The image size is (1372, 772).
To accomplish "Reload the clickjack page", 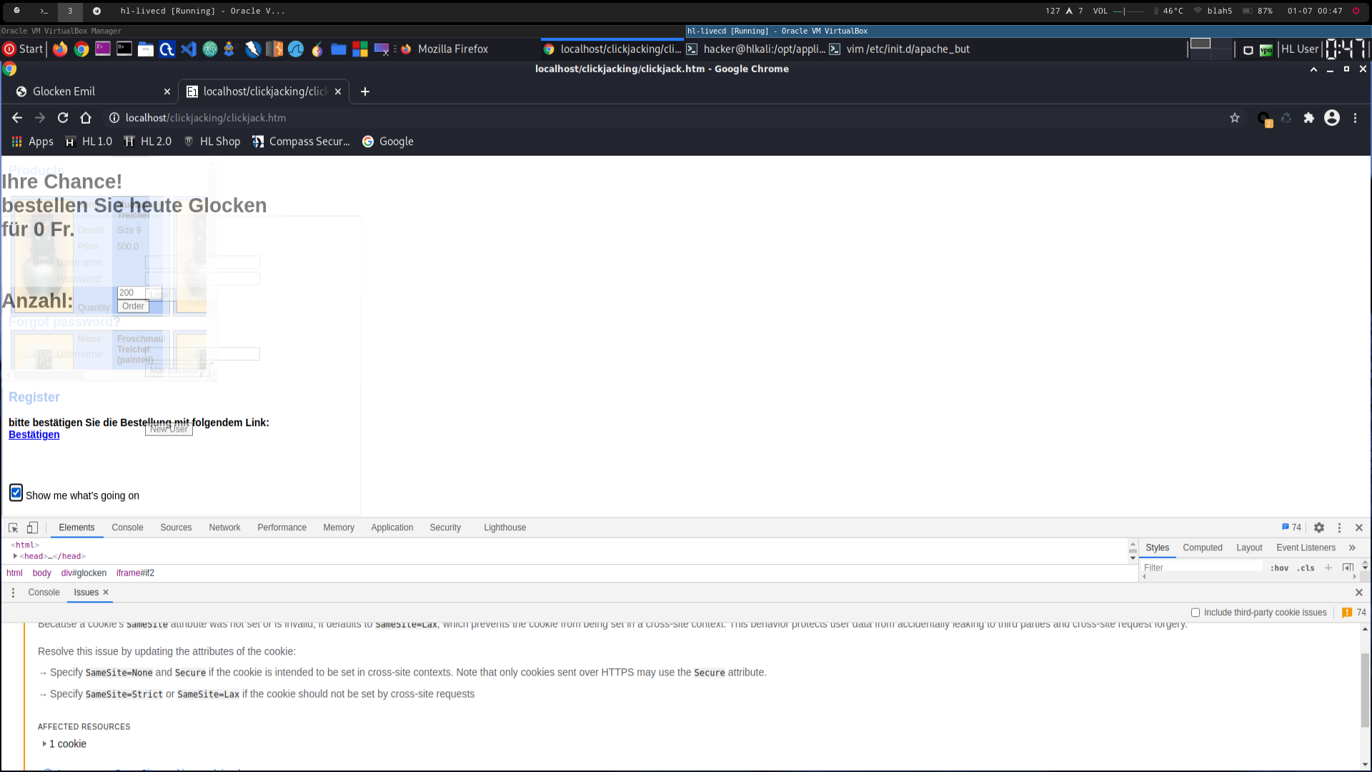I will 63,118.
